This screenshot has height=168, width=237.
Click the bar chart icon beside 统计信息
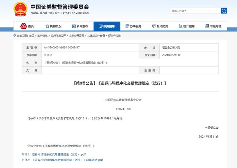click(x=181, y=26)
